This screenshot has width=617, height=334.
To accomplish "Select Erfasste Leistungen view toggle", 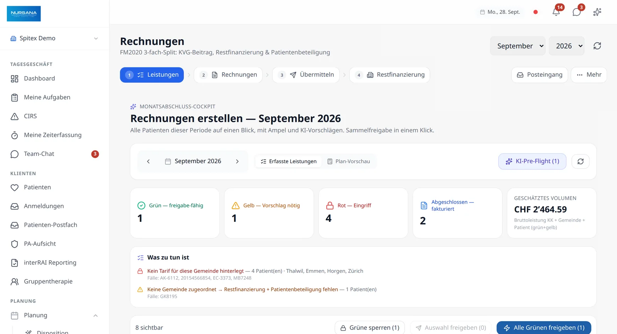I will pyautogui.click(x=288, y=161).
